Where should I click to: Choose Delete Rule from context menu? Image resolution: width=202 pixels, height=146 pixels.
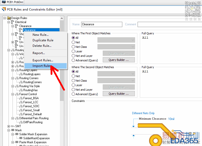point(46,46)
